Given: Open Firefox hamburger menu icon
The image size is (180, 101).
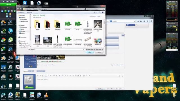Looking at the screenshot, I should click(x=151, y=21).
